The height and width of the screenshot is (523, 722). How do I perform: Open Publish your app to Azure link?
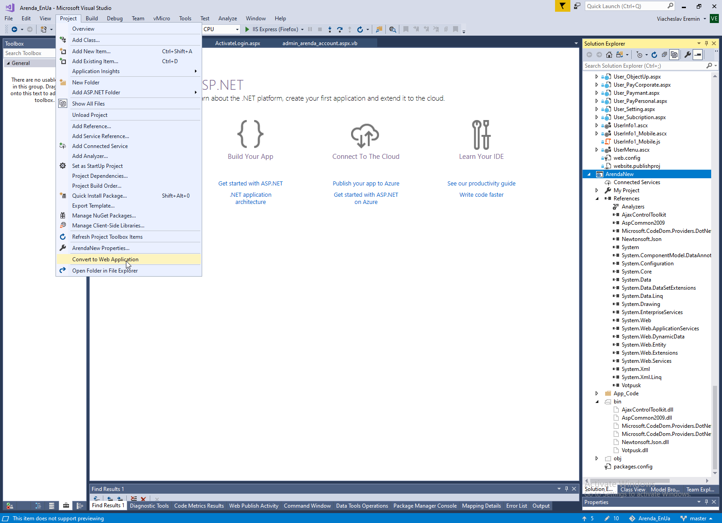pos(366,184)
